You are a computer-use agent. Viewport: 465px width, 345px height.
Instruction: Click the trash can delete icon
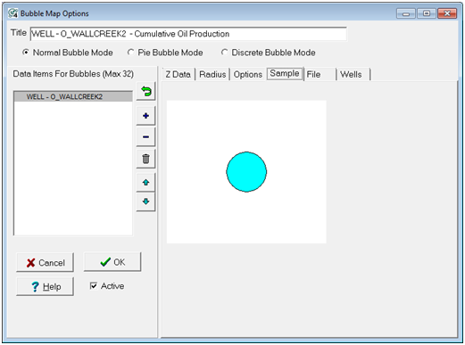(145, 159)
